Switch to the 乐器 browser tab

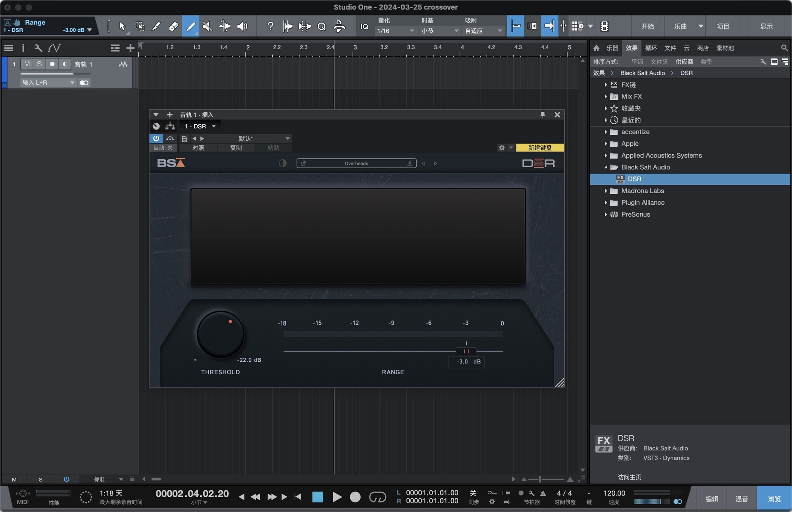point(612,48)
